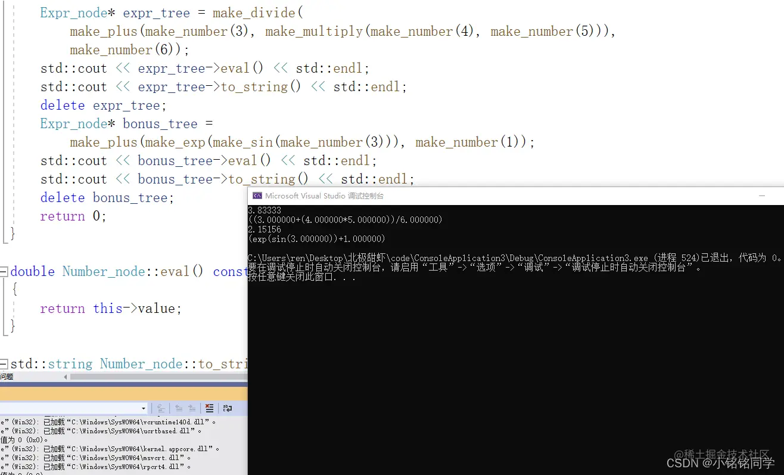Click 'double Number_node::eval()' signature
This screenshot has width=784, height=475.
click(107, 271)
